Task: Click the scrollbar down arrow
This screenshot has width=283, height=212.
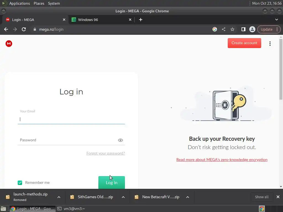Action: click(x=281, y=187)
